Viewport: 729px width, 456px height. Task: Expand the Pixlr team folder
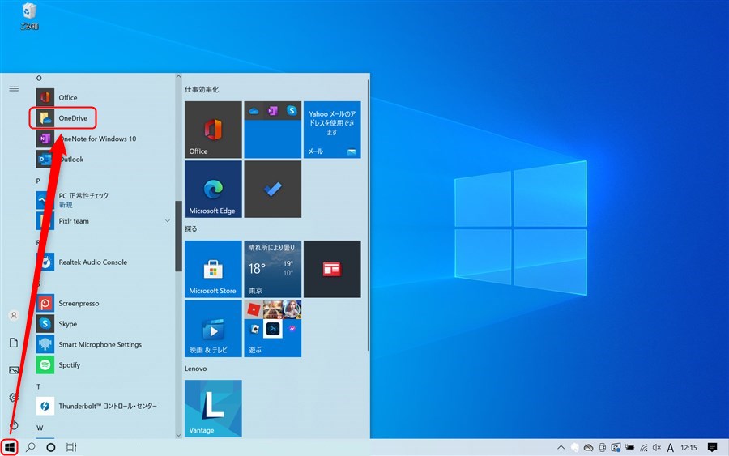coord(168,221)
